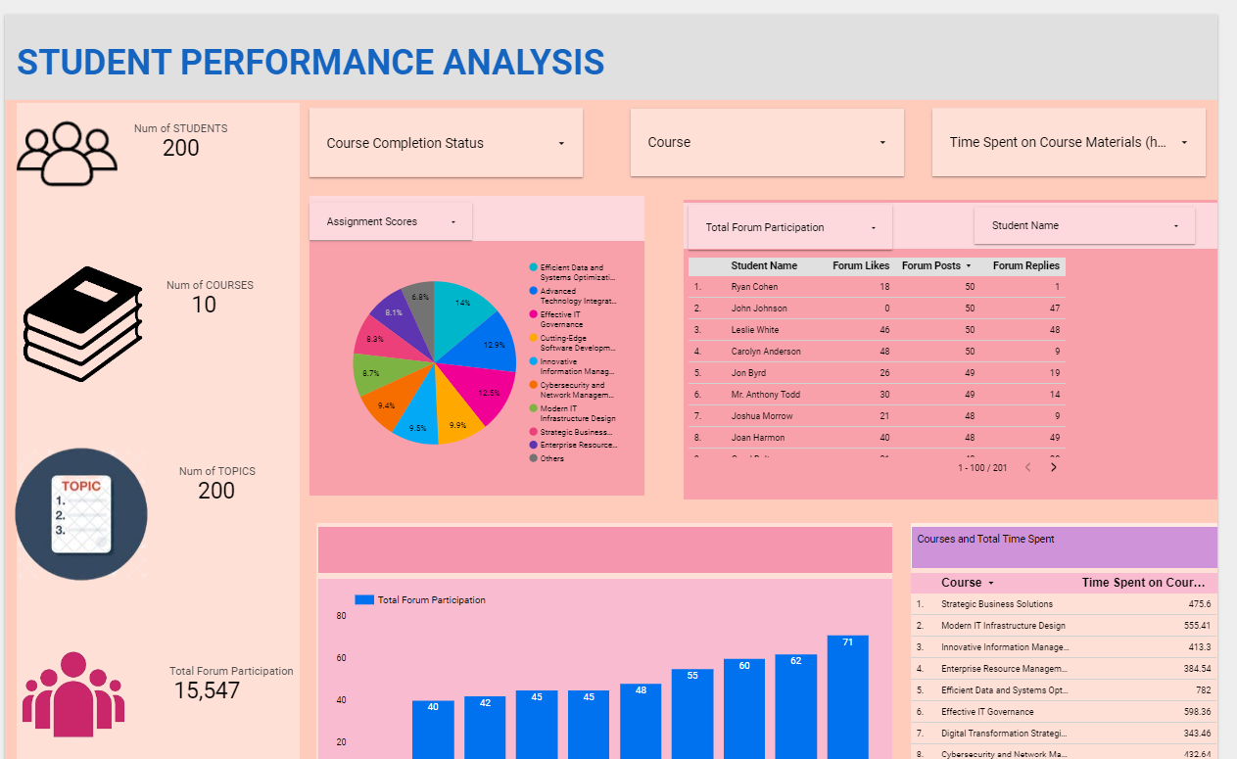Click the bar labeled 40
The width and height of the screenshot is (1237, 759).
(x=433, y=730)
